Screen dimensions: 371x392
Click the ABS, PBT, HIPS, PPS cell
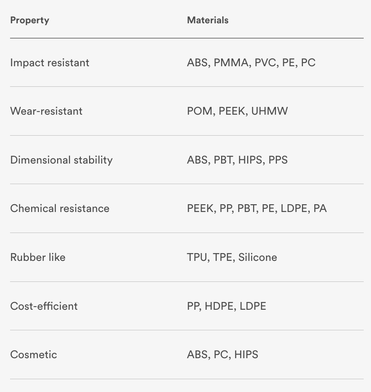[x=237, y=160]
